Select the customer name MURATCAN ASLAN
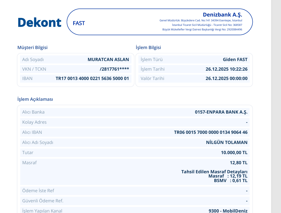The height and width of the screenshot is (213, 281). tap(108, 59)
